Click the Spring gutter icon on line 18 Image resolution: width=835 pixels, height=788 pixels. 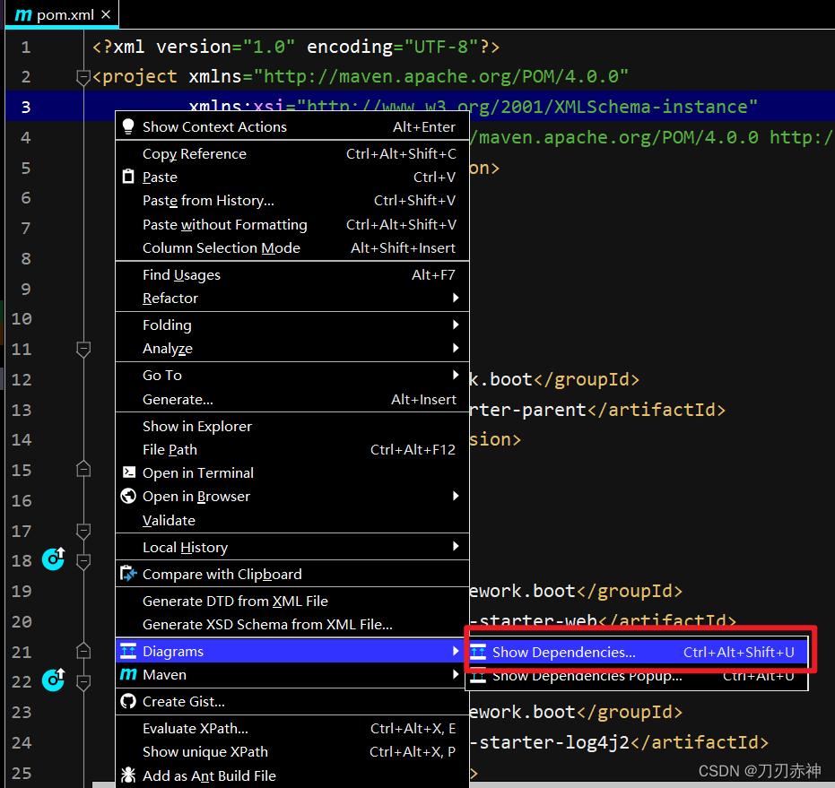53,560
